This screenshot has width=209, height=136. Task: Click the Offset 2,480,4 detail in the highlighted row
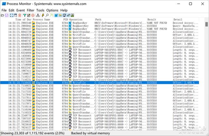(185, 83)
